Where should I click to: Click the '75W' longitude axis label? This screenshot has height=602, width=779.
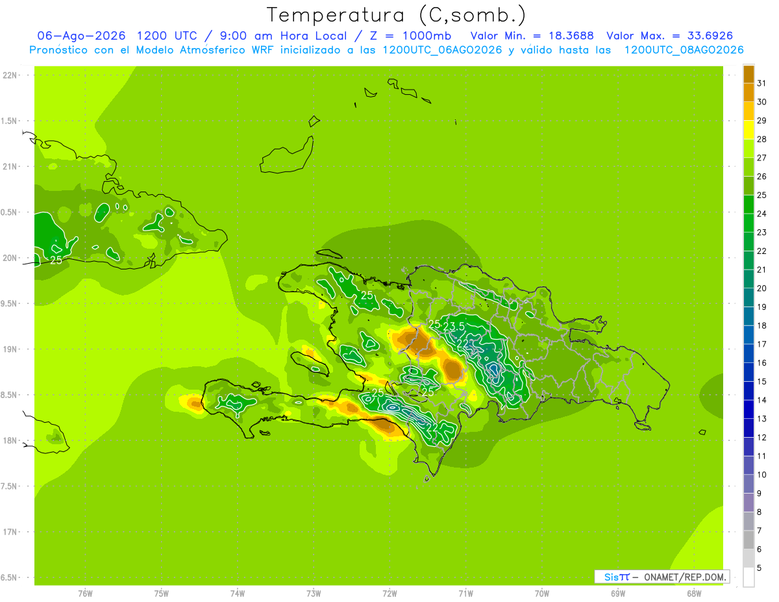161,594
